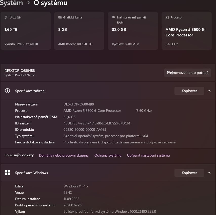Open Doména nebo pracovní skupina
Screen dimensions: 216x215
pyautogui.click(x=64, y=155)
